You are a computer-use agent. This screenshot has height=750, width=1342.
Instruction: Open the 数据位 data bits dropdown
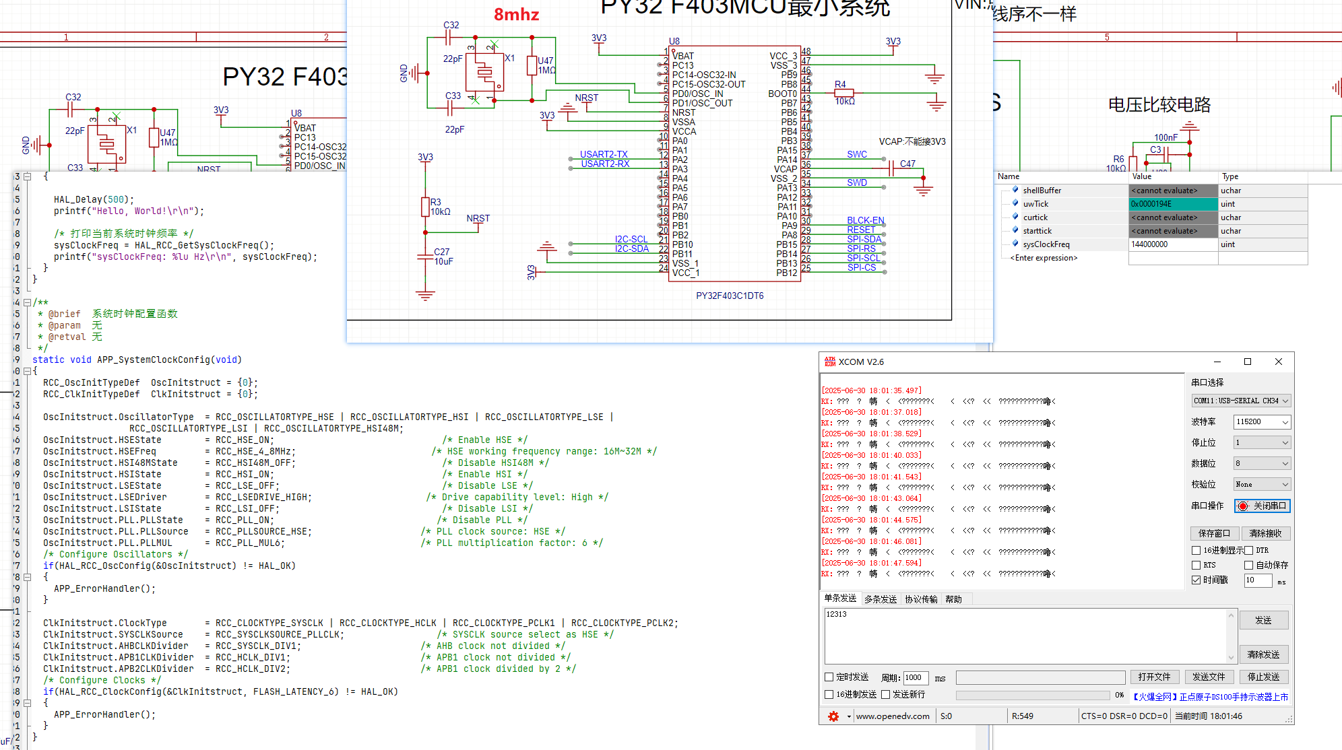[1262, 464]
